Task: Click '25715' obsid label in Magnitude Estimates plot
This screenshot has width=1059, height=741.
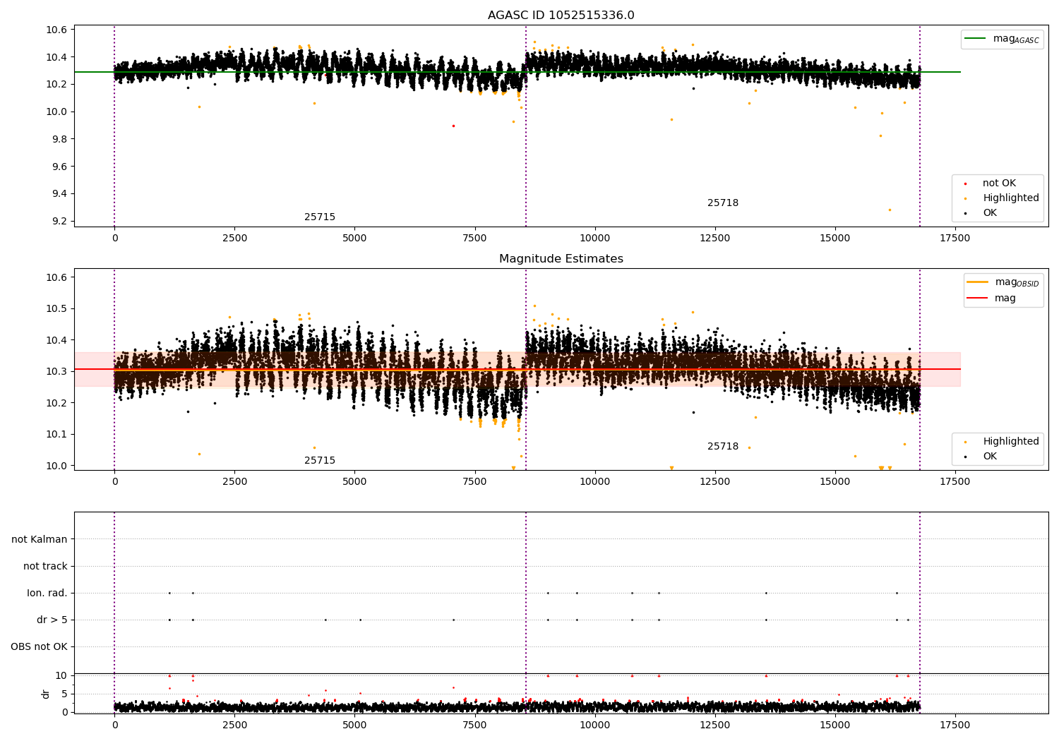Action: (x=320, y=461)
